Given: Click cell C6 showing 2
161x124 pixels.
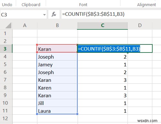Looking at the screenshot, I should (103, 72).
